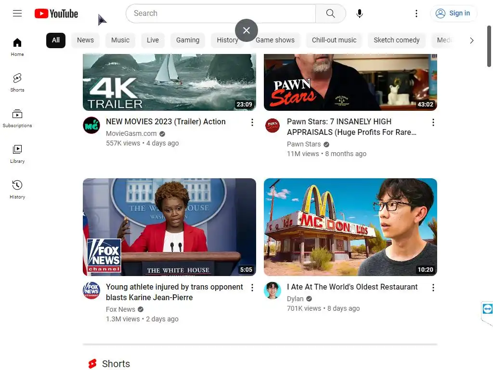This screenshot has height=370, width=493.
Task: Select the Music filter chip
Action: coord(120,40)
